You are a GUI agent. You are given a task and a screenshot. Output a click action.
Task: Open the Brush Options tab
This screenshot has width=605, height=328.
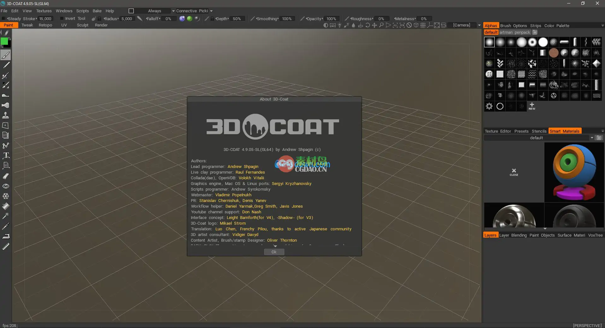click(514, 26)
